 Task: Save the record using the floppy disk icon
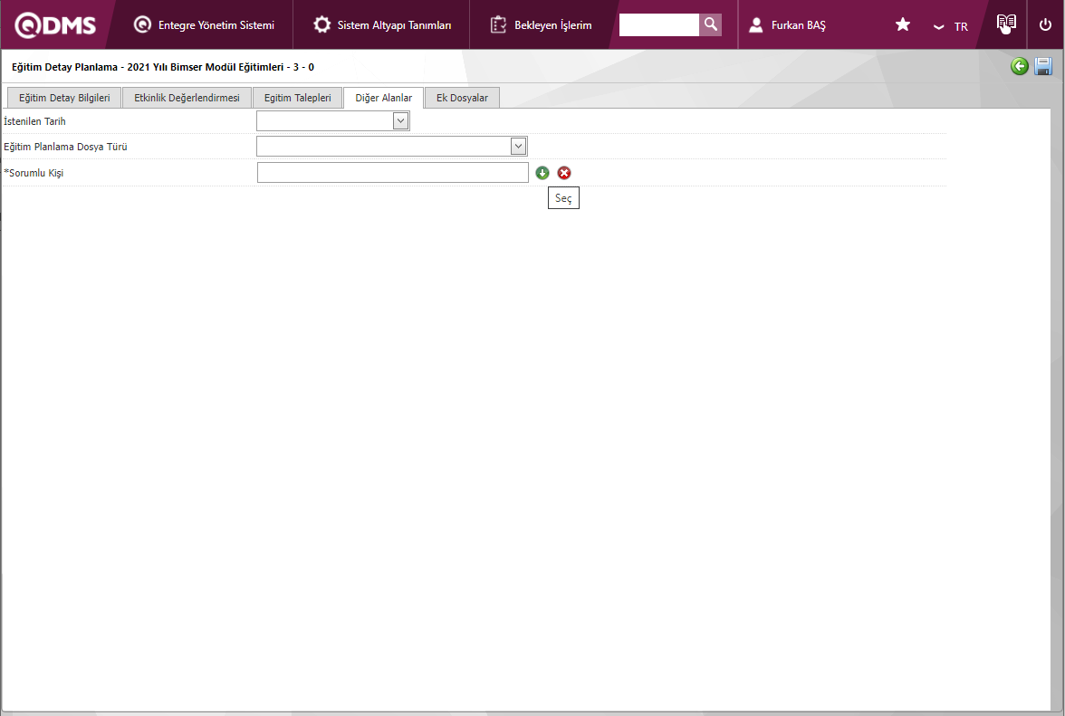1043,66
